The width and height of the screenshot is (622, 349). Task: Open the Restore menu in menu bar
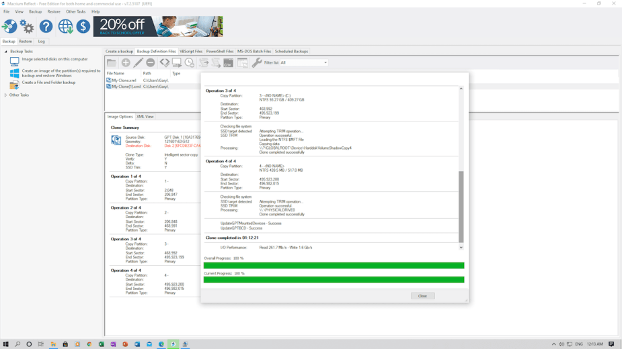54,11
